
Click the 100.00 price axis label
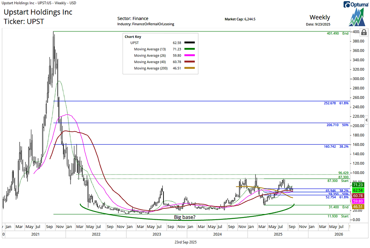tap(358, 173)
